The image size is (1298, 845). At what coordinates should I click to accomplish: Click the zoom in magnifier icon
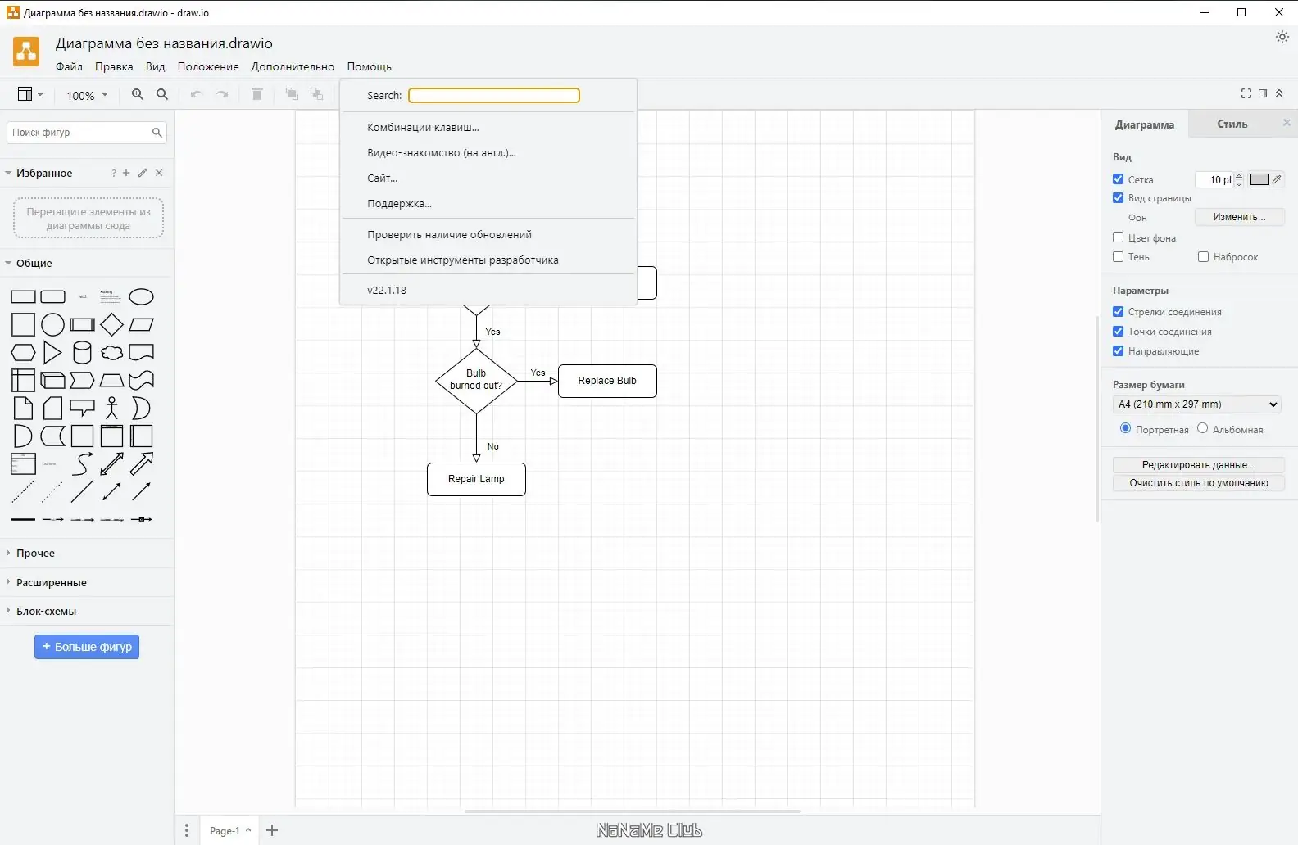(x=138, y=95)
